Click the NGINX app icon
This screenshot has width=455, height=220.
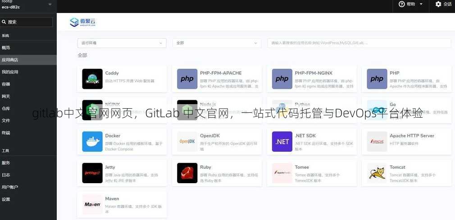click(92, 110)
